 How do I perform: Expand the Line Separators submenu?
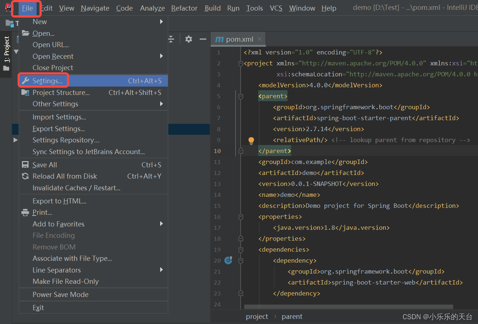93,270
